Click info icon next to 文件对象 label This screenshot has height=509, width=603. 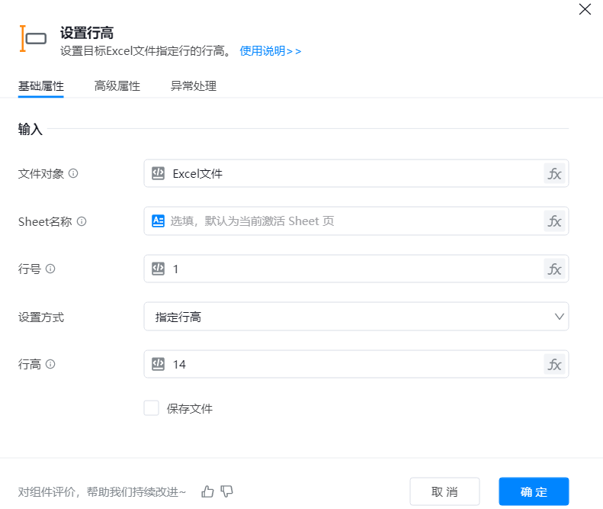(x=73, y=173)
